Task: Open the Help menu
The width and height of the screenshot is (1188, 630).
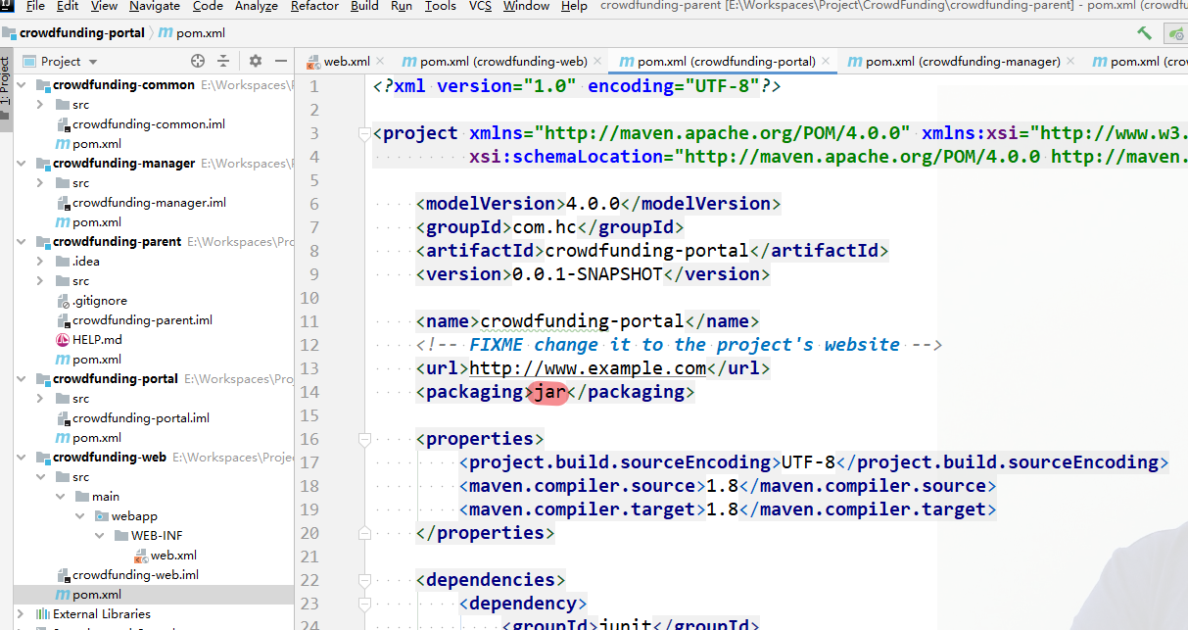Action: (575, 6)
